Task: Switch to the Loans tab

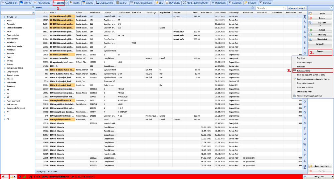Action: pos(87,3)
